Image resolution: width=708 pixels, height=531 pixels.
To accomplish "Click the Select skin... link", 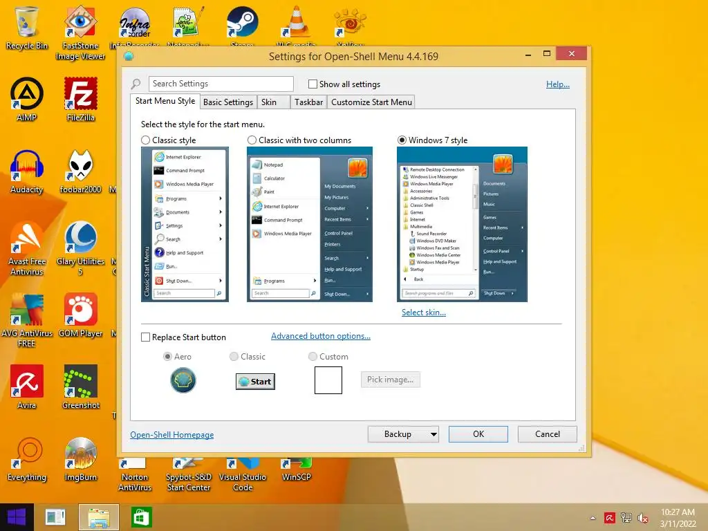I will pos(424,313).
